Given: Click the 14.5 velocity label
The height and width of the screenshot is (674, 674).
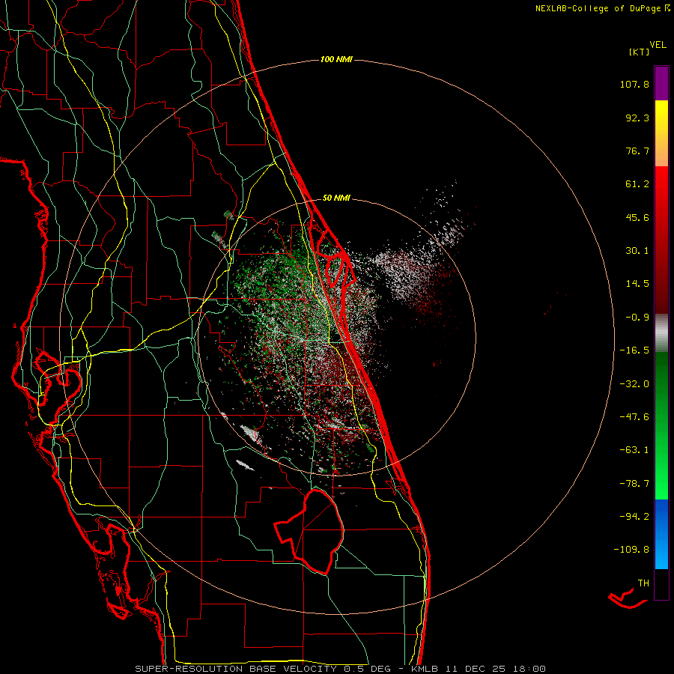Looking at the screenshot, I should coord(637,284).
